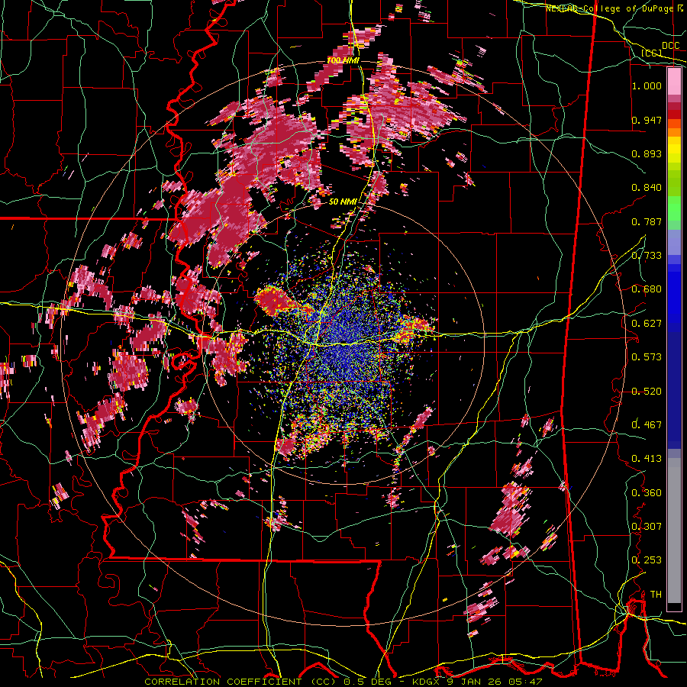Click the 0.573 legend value

[647, 357]
